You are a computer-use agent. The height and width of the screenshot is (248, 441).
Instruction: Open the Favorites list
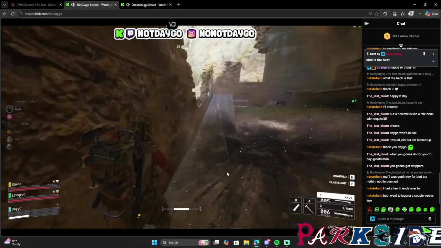click(x=402, y=14)
